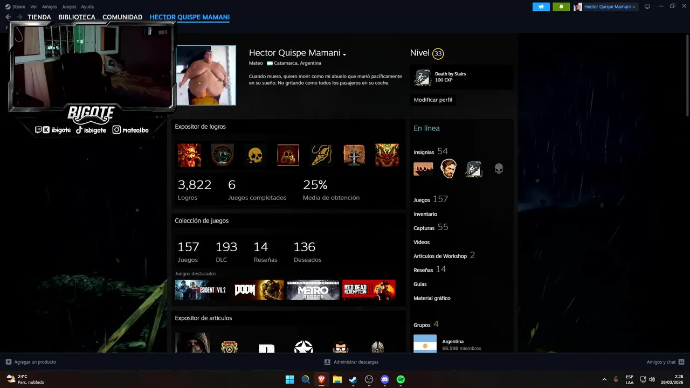Switch to the COMUNIDAD tab
The height and width of the screenshot is (388, 690).
pos(122,17)
